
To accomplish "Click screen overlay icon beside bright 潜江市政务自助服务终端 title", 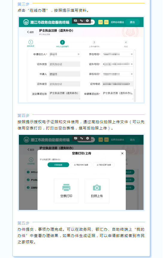I will tap(75, 21).
